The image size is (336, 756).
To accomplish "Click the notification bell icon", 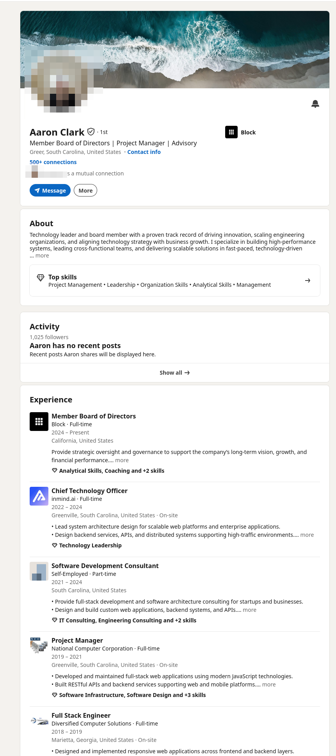I will pos(315,104).
